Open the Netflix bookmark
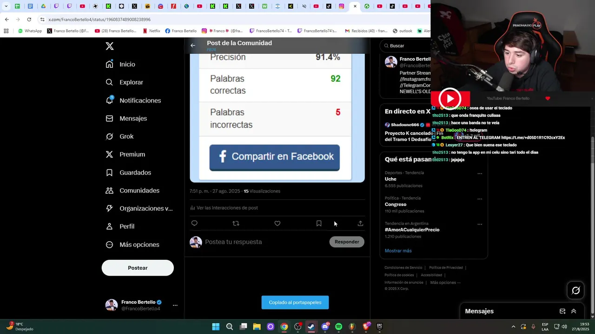The height and width of the screenshot is (334, 595). [x=152, y=31]
